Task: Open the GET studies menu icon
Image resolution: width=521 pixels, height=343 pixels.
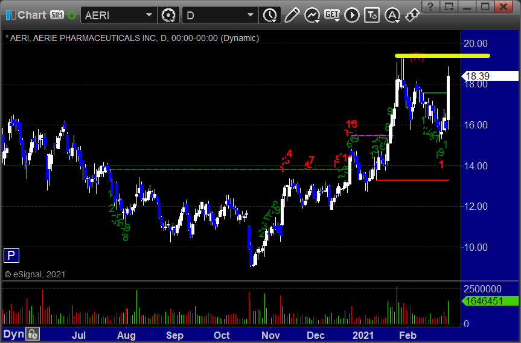Action: [332, 15]
